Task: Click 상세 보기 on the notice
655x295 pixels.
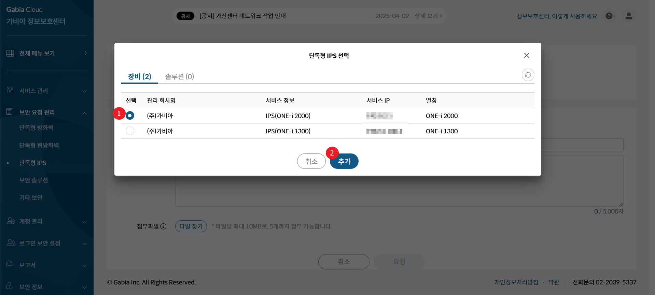Action: pos(428,16)
